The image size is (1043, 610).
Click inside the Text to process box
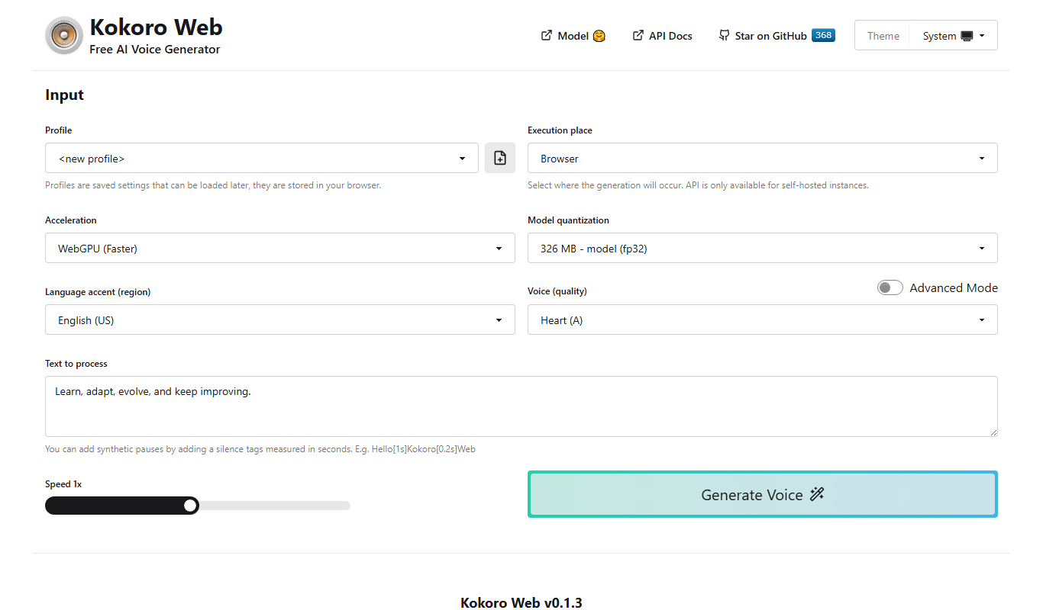click(x=521, y=406)
